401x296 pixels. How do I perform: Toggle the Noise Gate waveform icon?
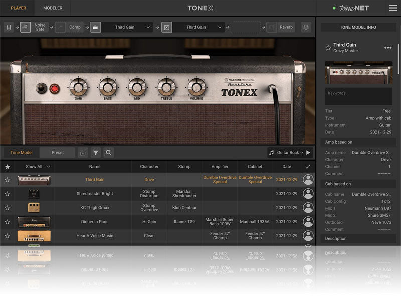[25, 27]
